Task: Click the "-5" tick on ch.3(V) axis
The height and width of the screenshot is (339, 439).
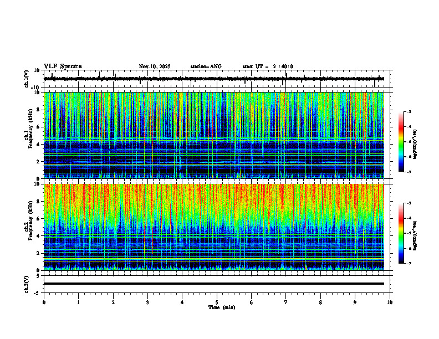Action: (x=38, y=293)
